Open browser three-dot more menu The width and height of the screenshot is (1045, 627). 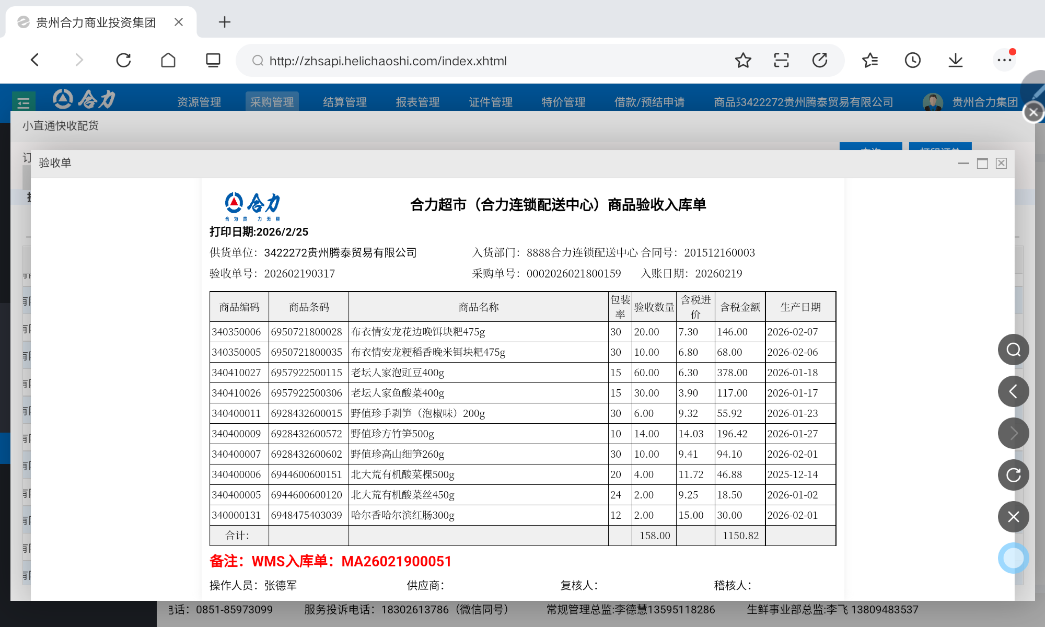coord(1004,61)
